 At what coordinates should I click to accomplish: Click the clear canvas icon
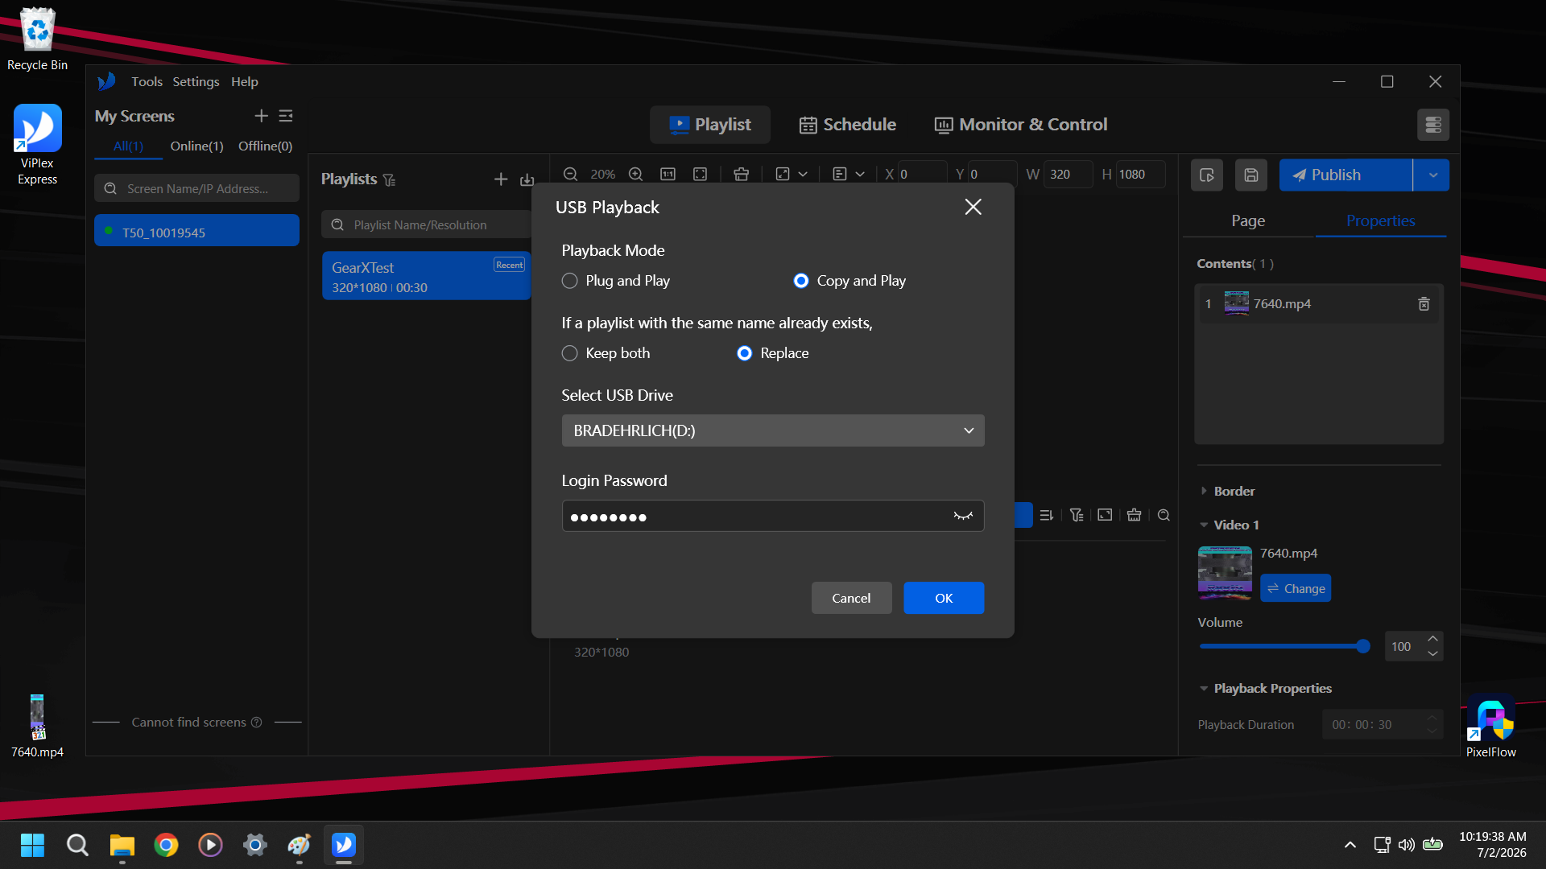(741, 175)
